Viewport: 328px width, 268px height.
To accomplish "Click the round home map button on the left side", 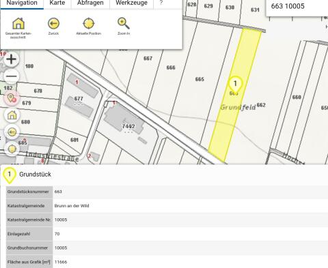I will pyautogui.click(x=12, y=115).
